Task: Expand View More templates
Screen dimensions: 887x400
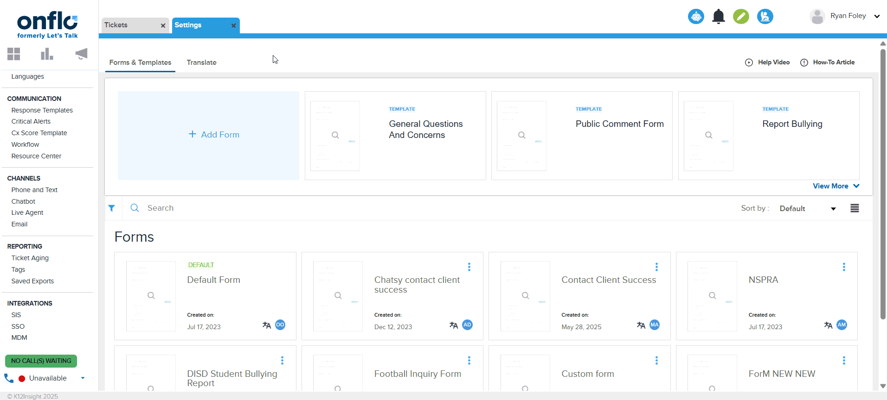Action: tap(836, 186)
